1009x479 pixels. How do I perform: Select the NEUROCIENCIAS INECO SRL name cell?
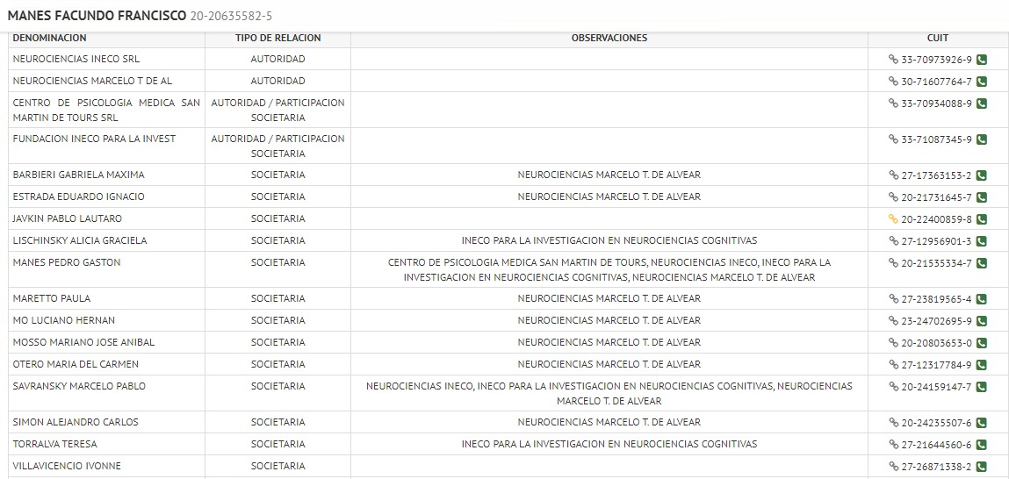(x=106, y=59)
